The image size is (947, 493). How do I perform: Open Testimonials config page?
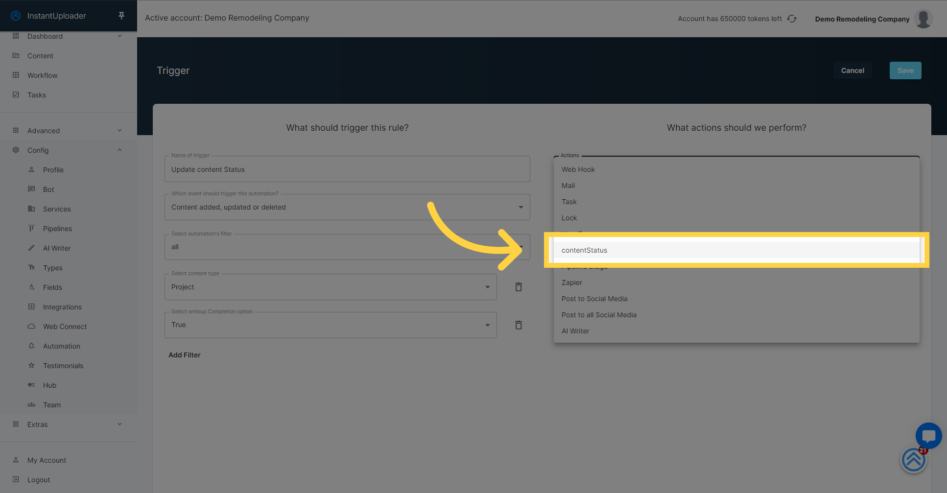(x=69, y=366)
